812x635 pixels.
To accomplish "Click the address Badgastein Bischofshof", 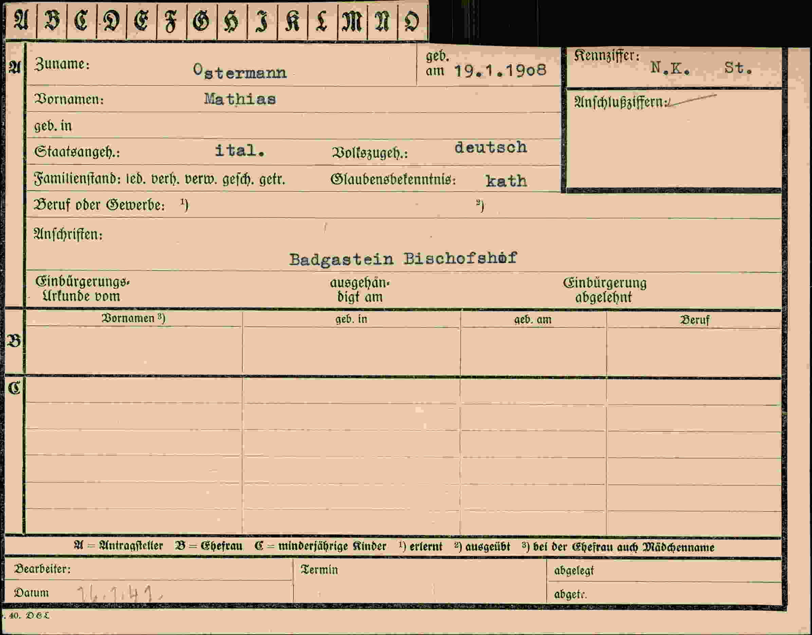I will pyautogui.click(x=403, y=259).
